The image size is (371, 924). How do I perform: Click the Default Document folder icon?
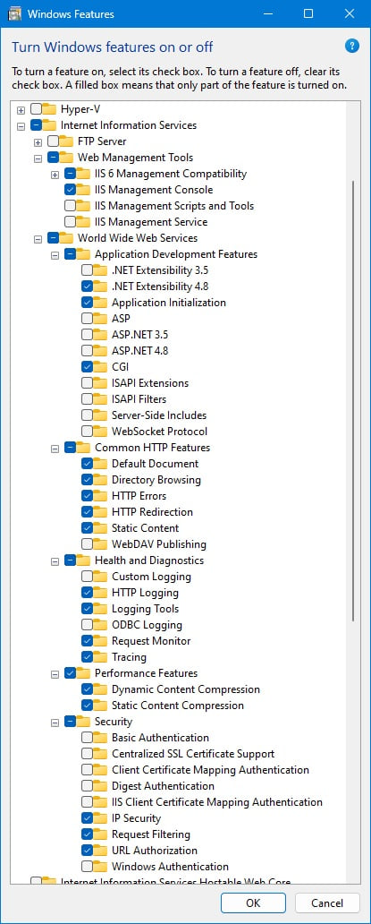coord(100,464)
